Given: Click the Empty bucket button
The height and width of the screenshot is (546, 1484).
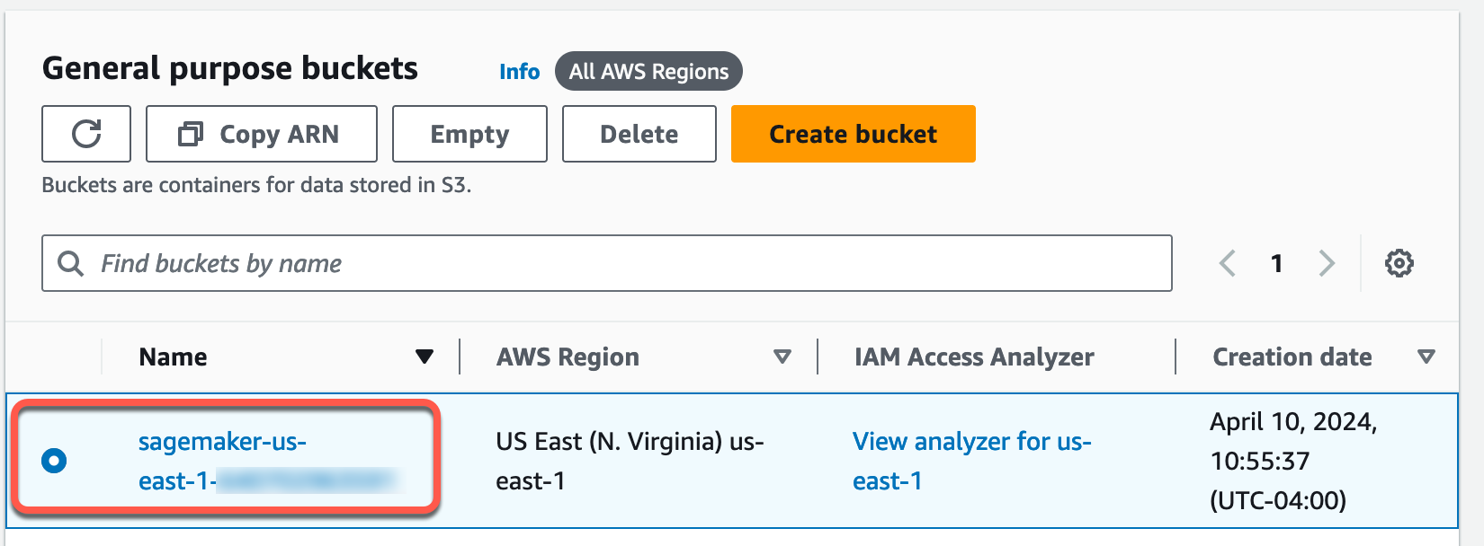Looking at the screenshot, I should (x=469, y=134).
